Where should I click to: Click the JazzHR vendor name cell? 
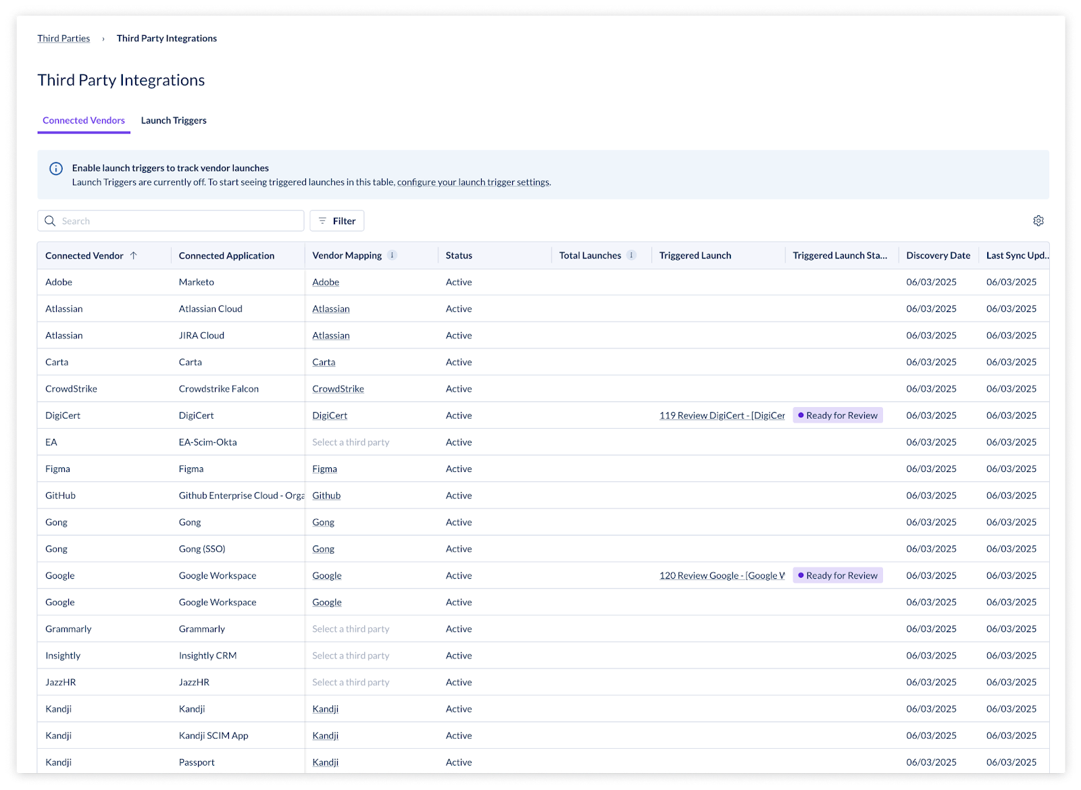tap(60, 682)
